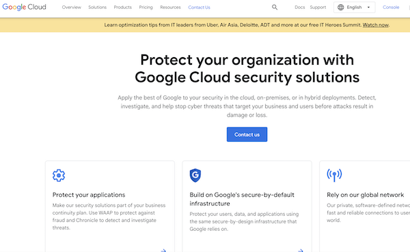Open the Resources menu
This screenshot has height=252, width=410.
pyautogui.click(x=170, y=7)
